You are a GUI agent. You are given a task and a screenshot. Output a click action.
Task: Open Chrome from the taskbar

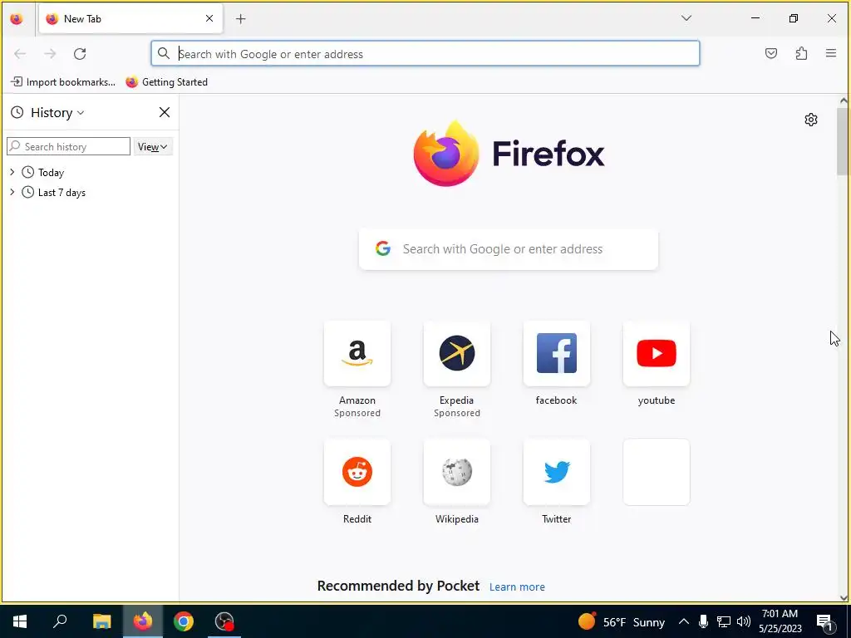click(x=184, y=621)
